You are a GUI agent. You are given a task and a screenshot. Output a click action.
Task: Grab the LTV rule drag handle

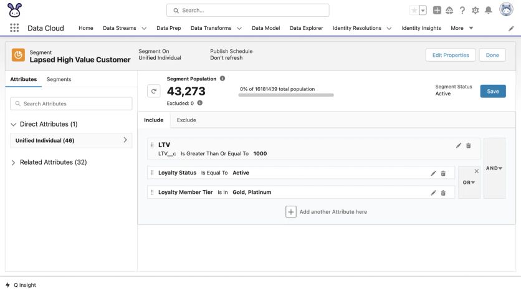tap(152, 145)
